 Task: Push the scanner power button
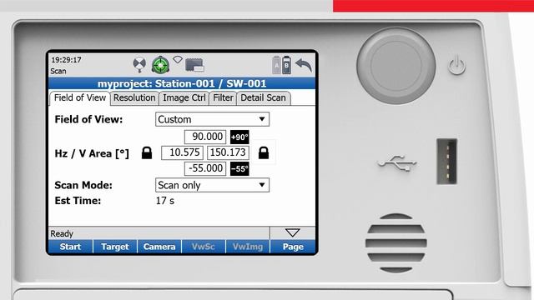tap(456, 66)
